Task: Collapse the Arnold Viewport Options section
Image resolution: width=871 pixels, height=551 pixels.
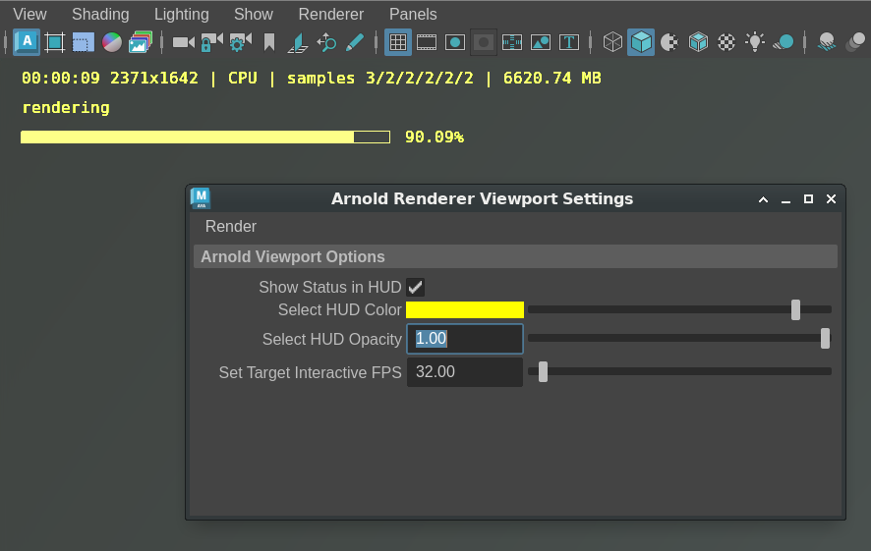Action: tap(293, 256)
